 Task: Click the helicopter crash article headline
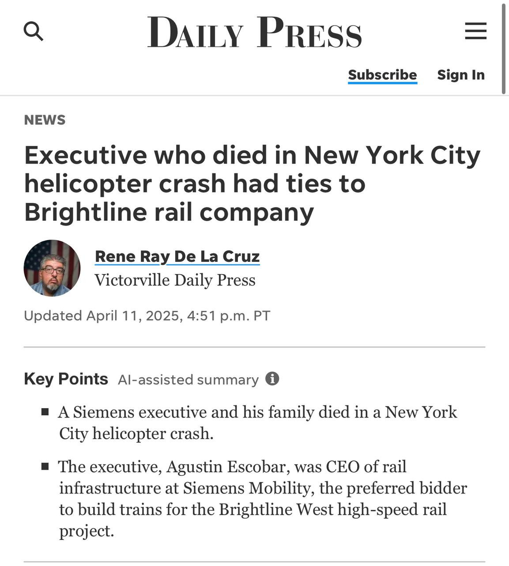(252, 184)
